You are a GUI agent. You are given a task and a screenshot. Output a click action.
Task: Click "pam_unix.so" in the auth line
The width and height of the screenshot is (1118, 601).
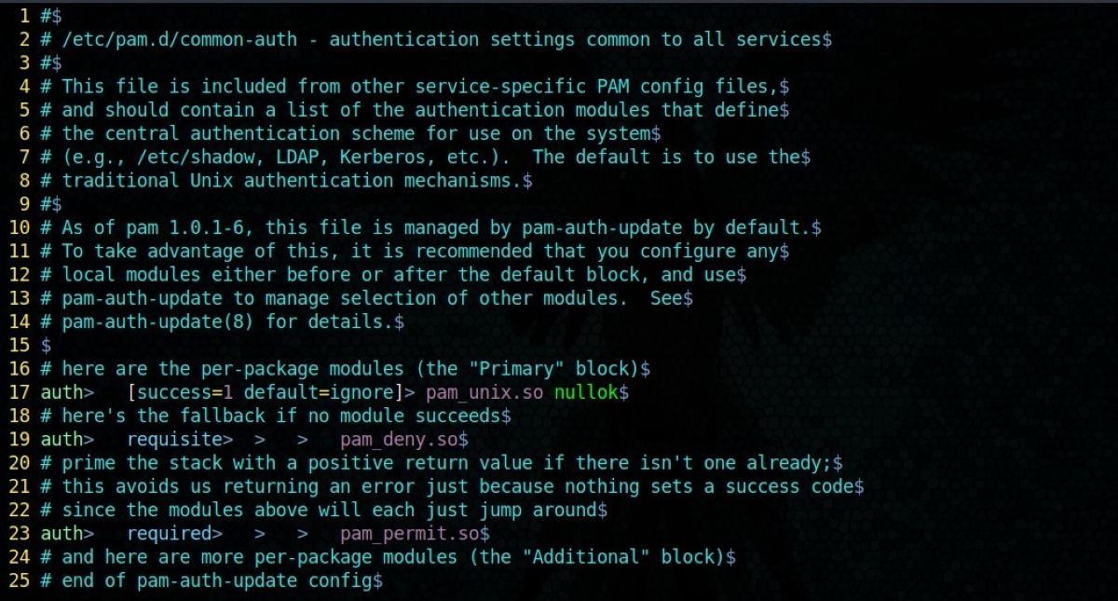[484, 392]
